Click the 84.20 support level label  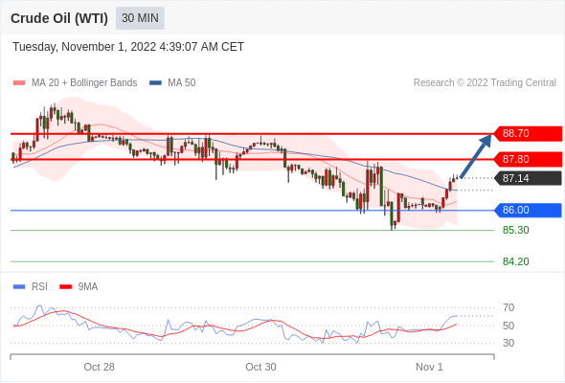pos(515,261)
